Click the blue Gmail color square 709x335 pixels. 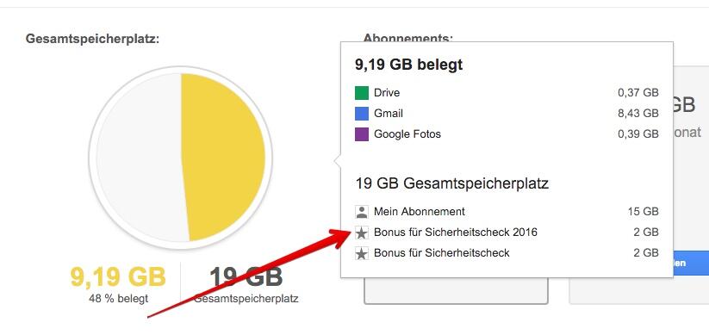click(362, 114)
